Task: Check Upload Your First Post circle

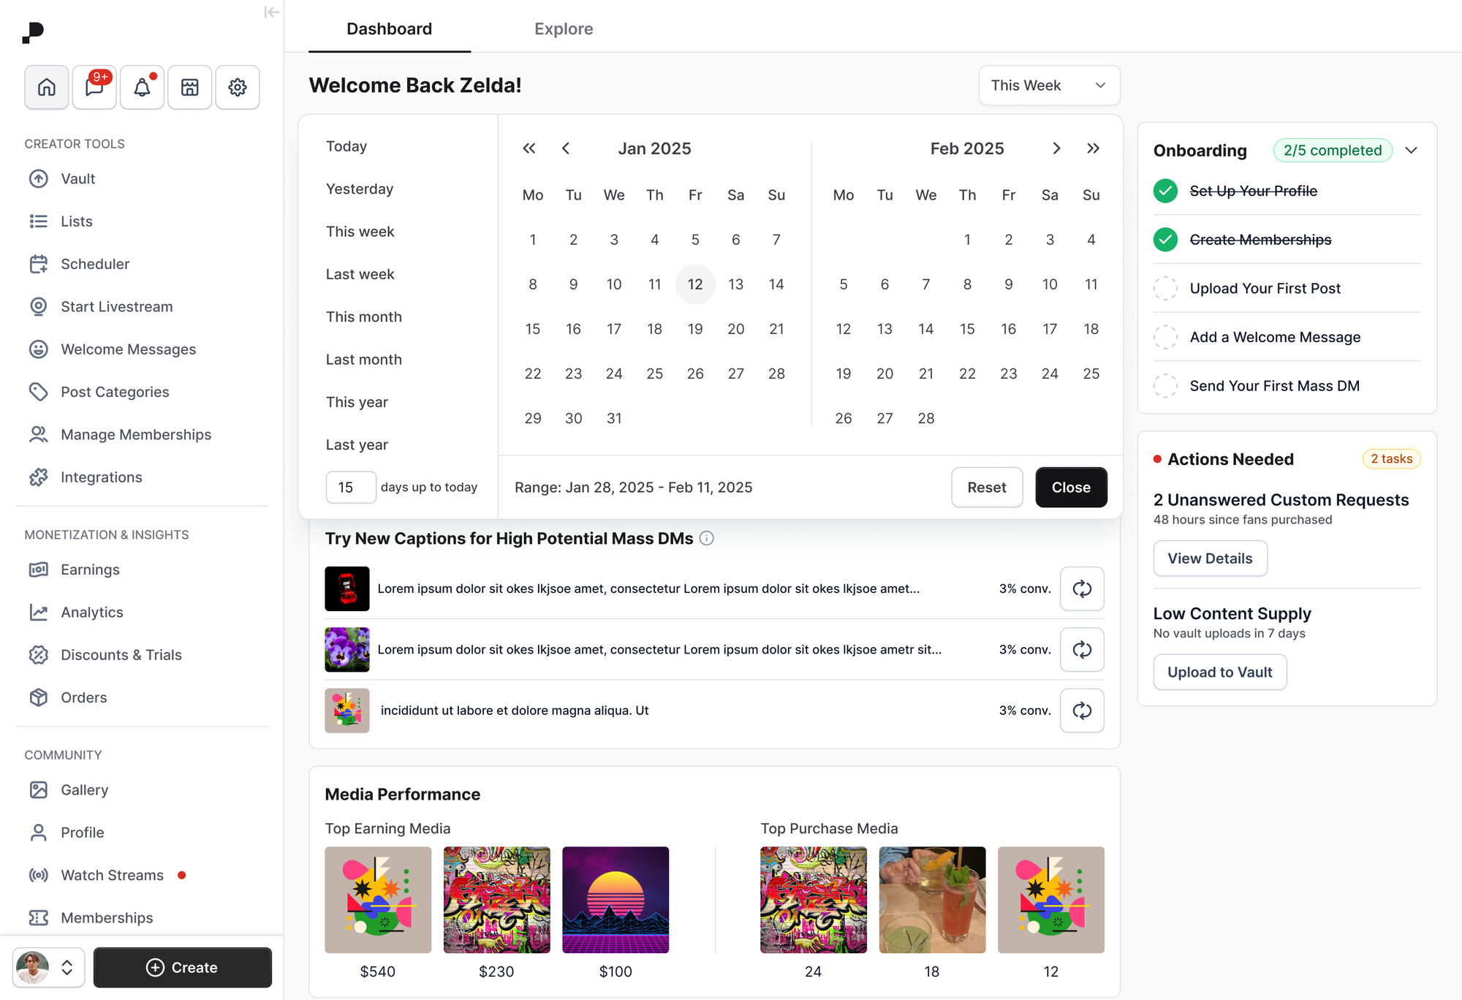Action: click(x=1165, y=288)
